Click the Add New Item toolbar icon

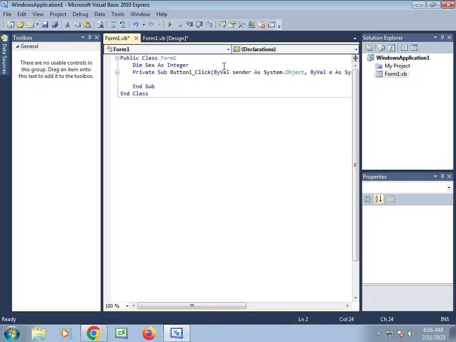(x=30, y=25)
